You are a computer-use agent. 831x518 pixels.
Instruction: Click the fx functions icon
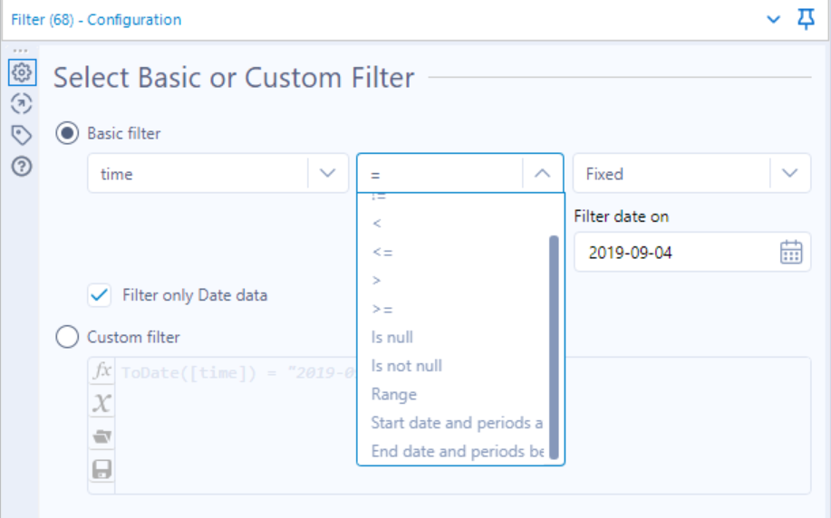click(102, 371)
